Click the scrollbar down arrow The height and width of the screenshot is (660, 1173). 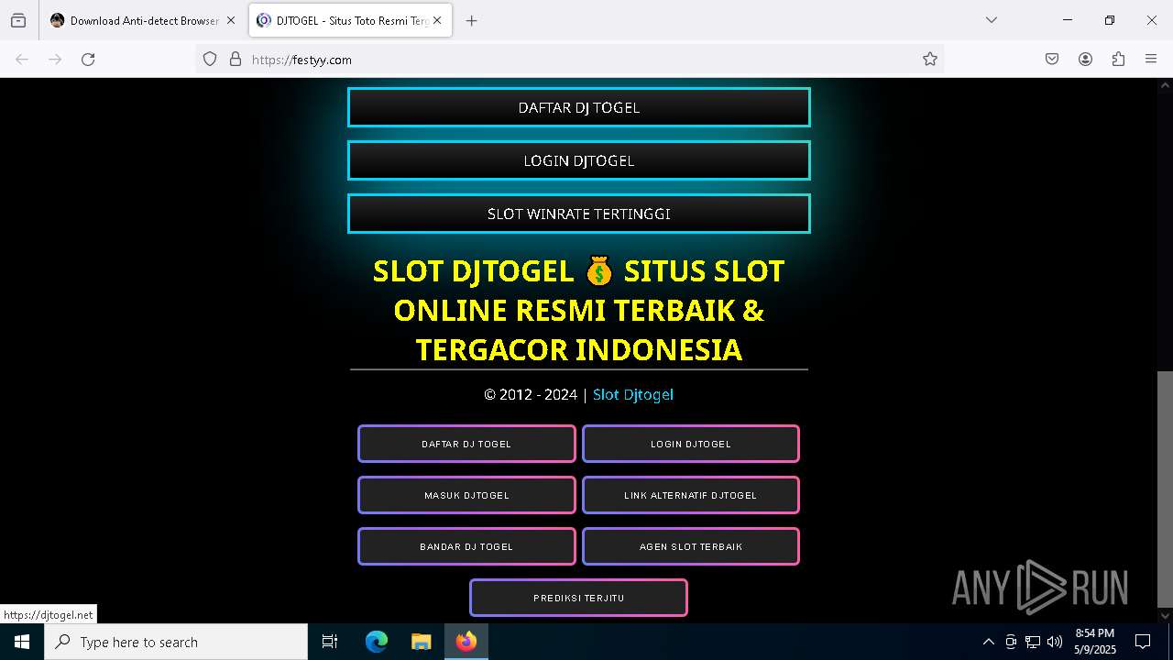[1165, 615]
